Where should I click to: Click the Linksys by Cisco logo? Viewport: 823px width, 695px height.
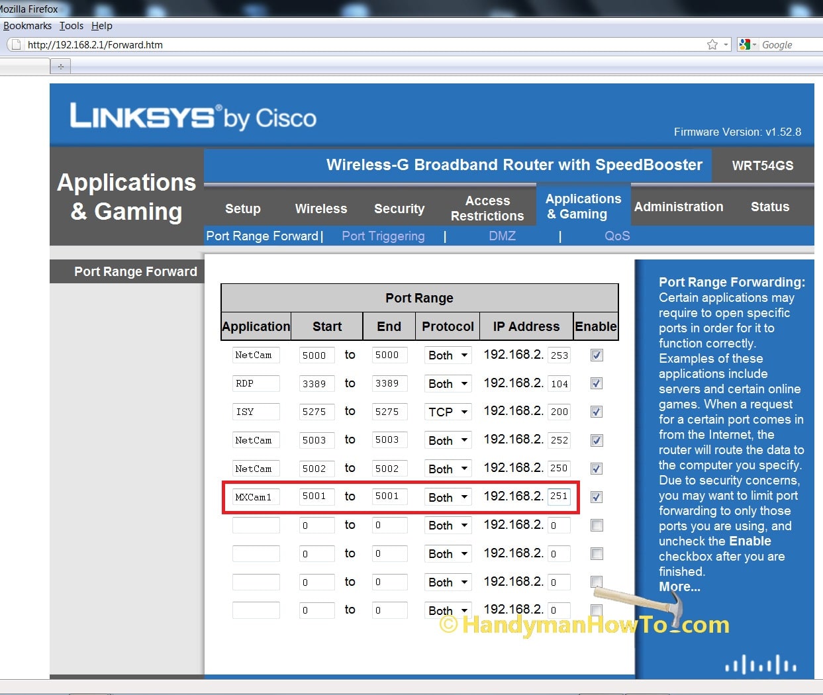coord(193,116)
